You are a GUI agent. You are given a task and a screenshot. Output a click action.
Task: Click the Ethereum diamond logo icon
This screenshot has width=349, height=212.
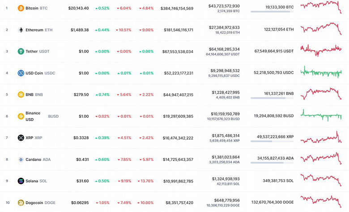coord(21,30)
